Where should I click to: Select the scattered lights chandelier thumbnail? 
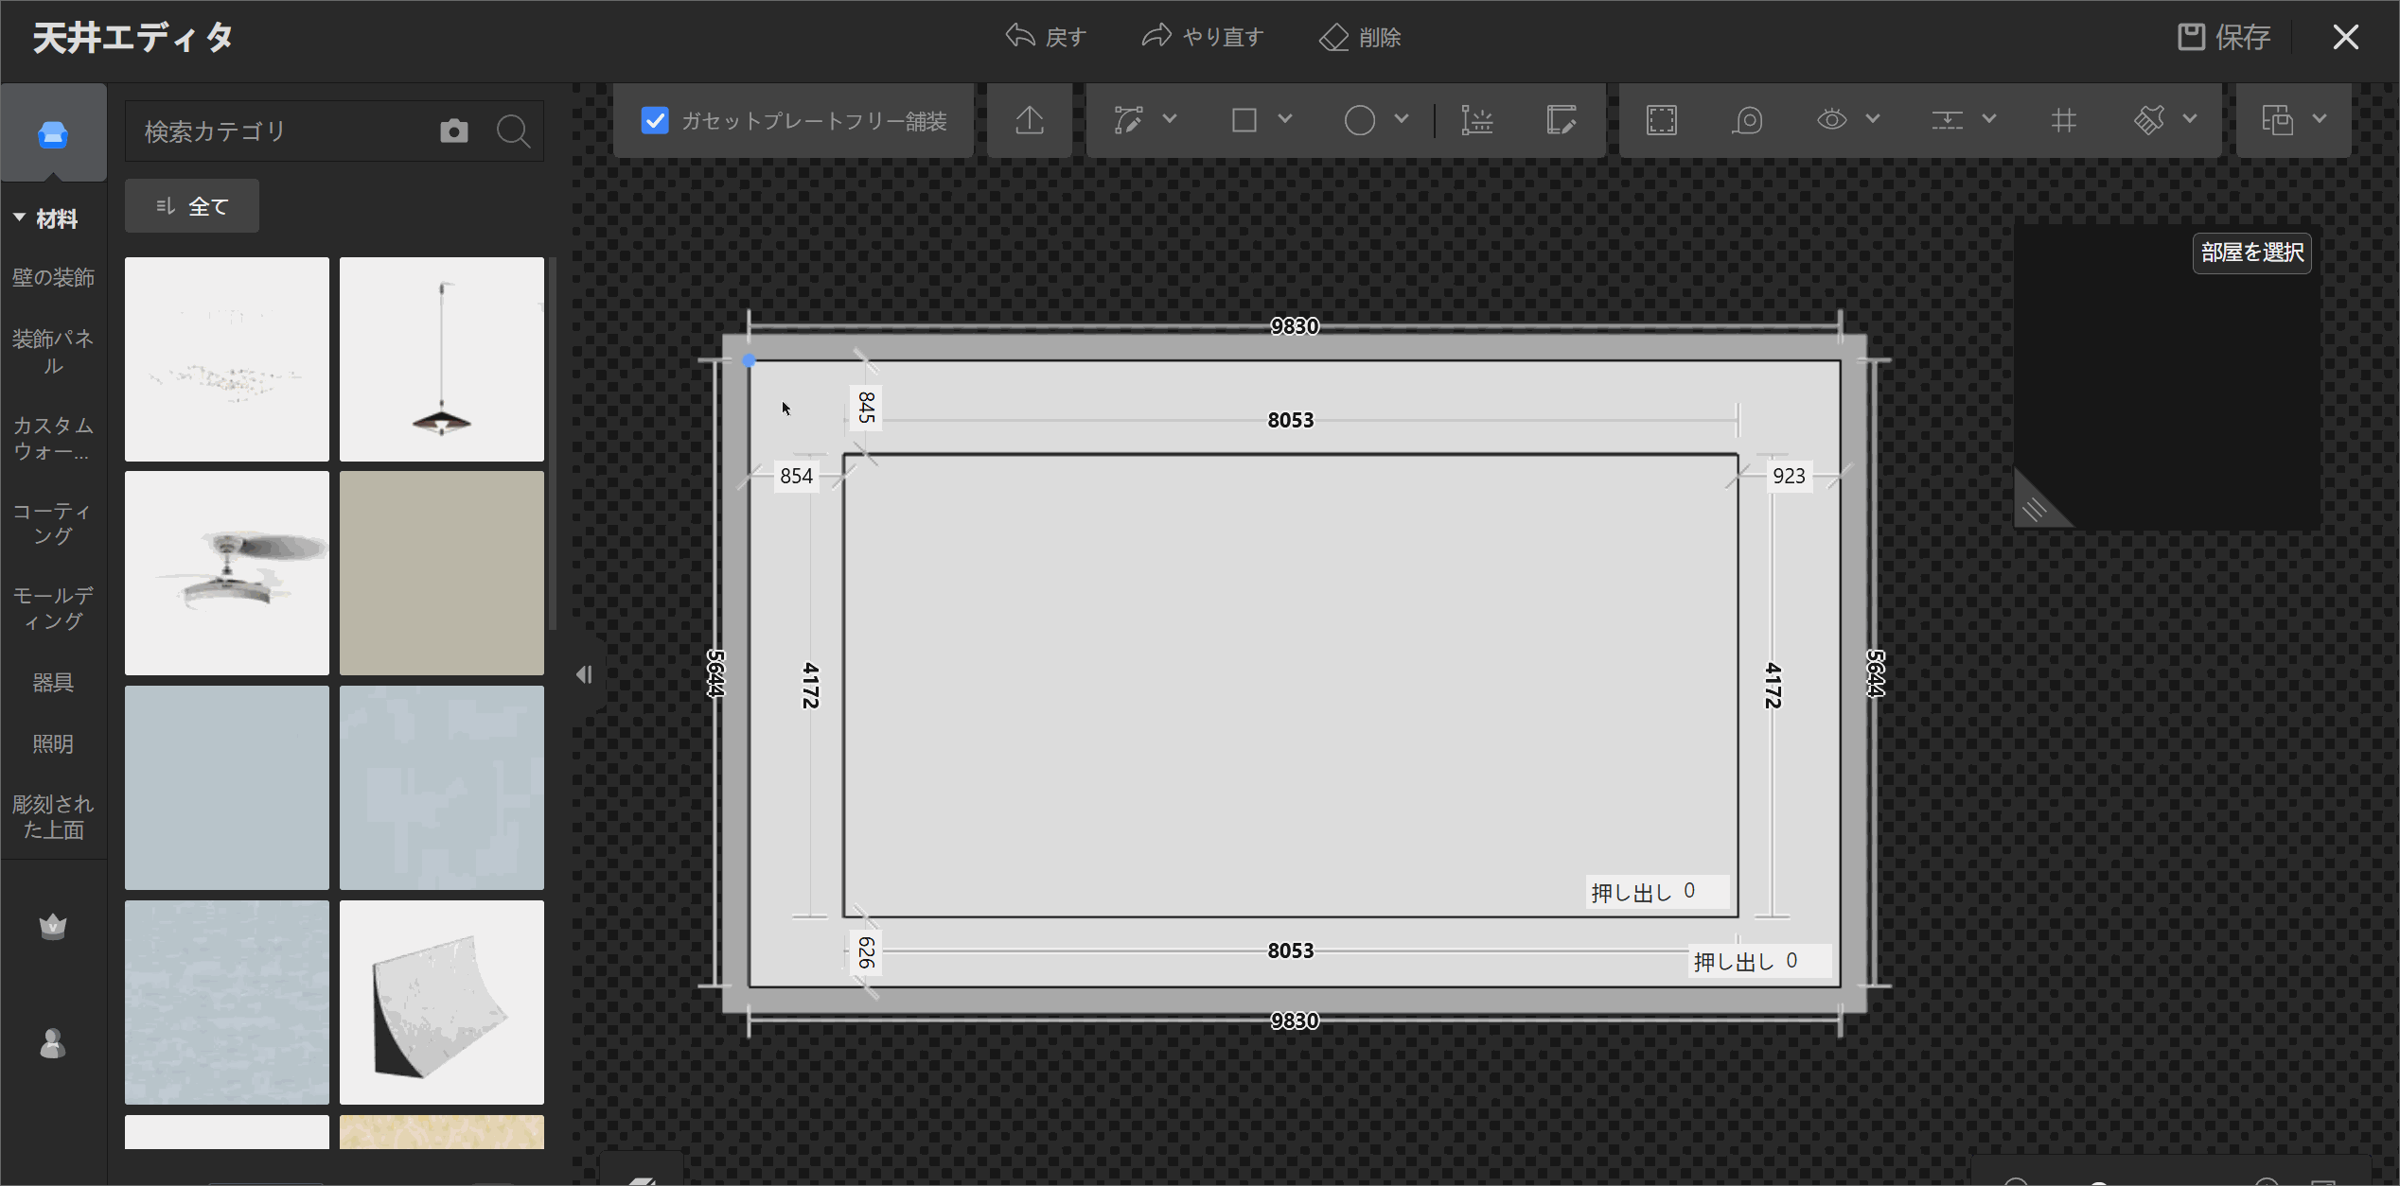coord(227,359)
